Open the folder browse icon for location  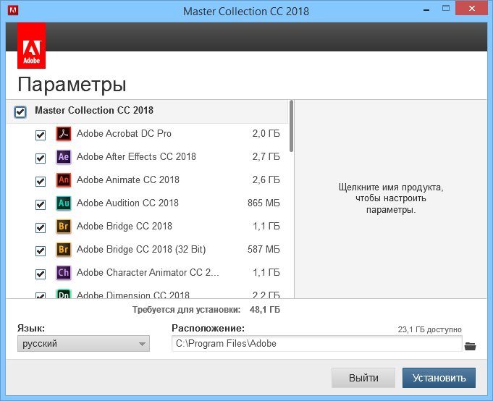click(471, 345)
